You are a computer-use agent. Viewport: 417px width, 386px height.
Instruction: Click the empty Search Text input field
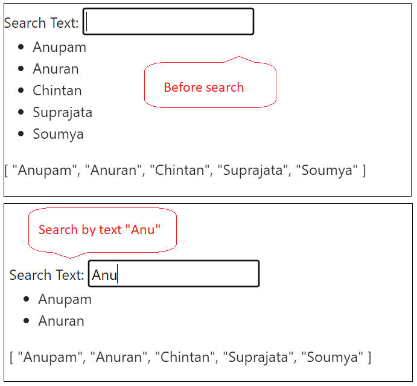click(168, 22)
